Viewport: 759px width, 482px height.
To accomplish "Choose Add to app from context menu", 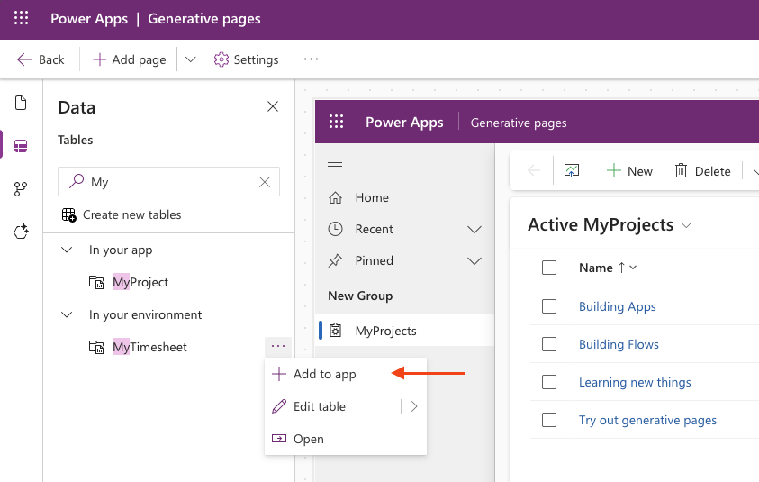I will tap(324, 374).
